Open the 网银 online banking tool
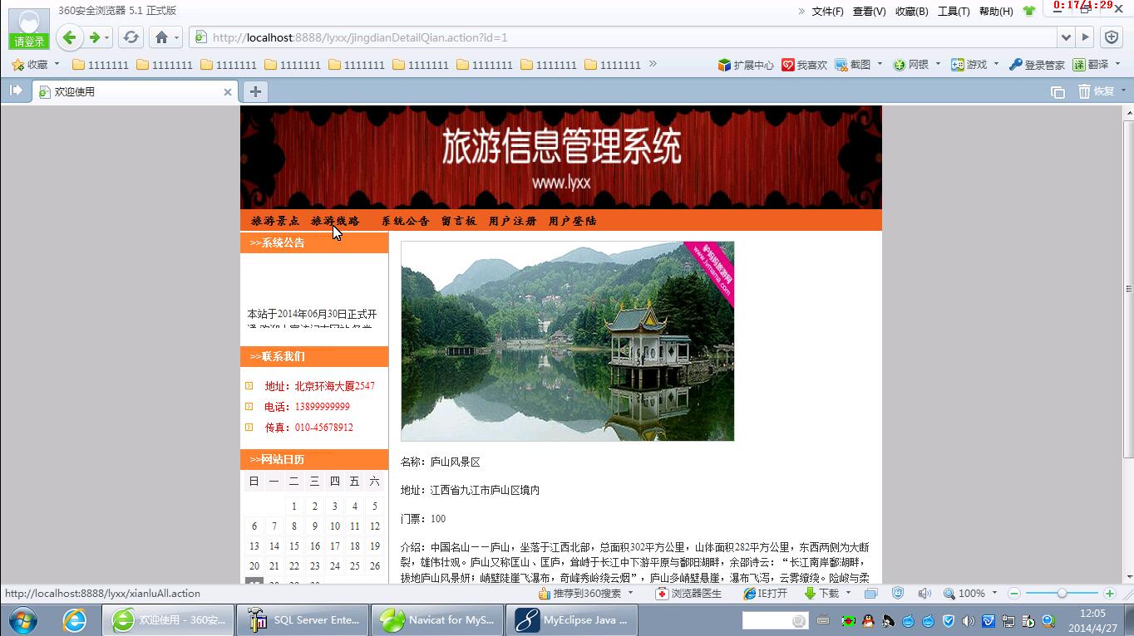The image size is (1134, 636). tap(911, 65)
